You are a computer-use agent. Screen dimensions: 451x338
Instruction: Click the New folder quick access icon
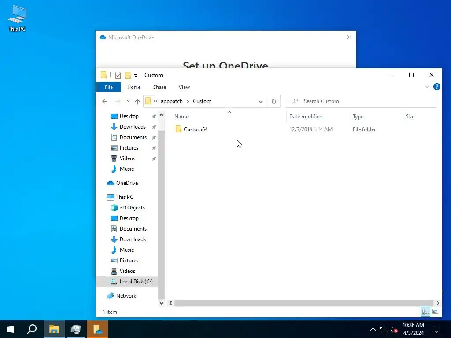coord(128,75)
